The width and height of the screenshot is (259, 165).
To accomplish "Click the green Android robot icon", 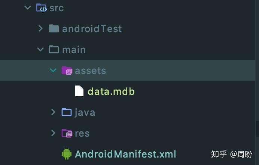I will (67, 154).
